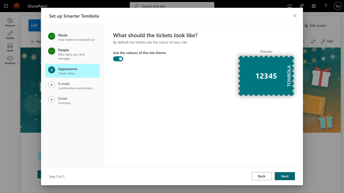
Task: Open the app launcher waffle icon
Action: [x=6, y=6]
